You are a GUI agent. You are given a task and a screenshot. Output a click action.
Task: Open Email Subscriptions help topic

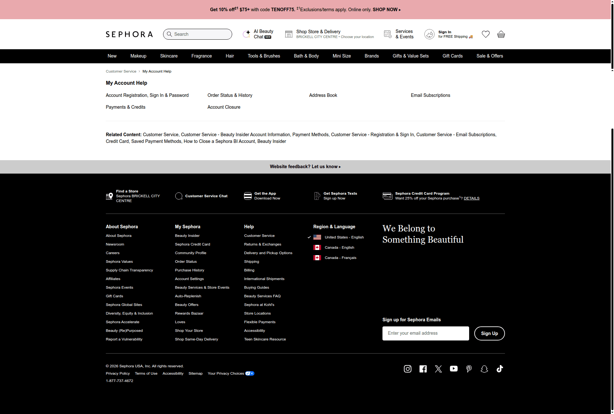(x=430, y=95)
